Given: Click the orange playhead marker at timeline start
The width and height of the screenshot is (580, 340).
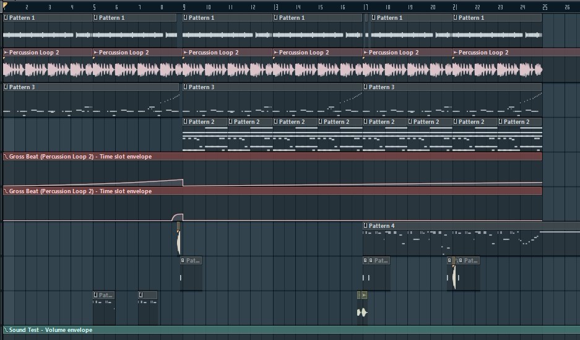Looking at the screenshot, I should 6,8.
